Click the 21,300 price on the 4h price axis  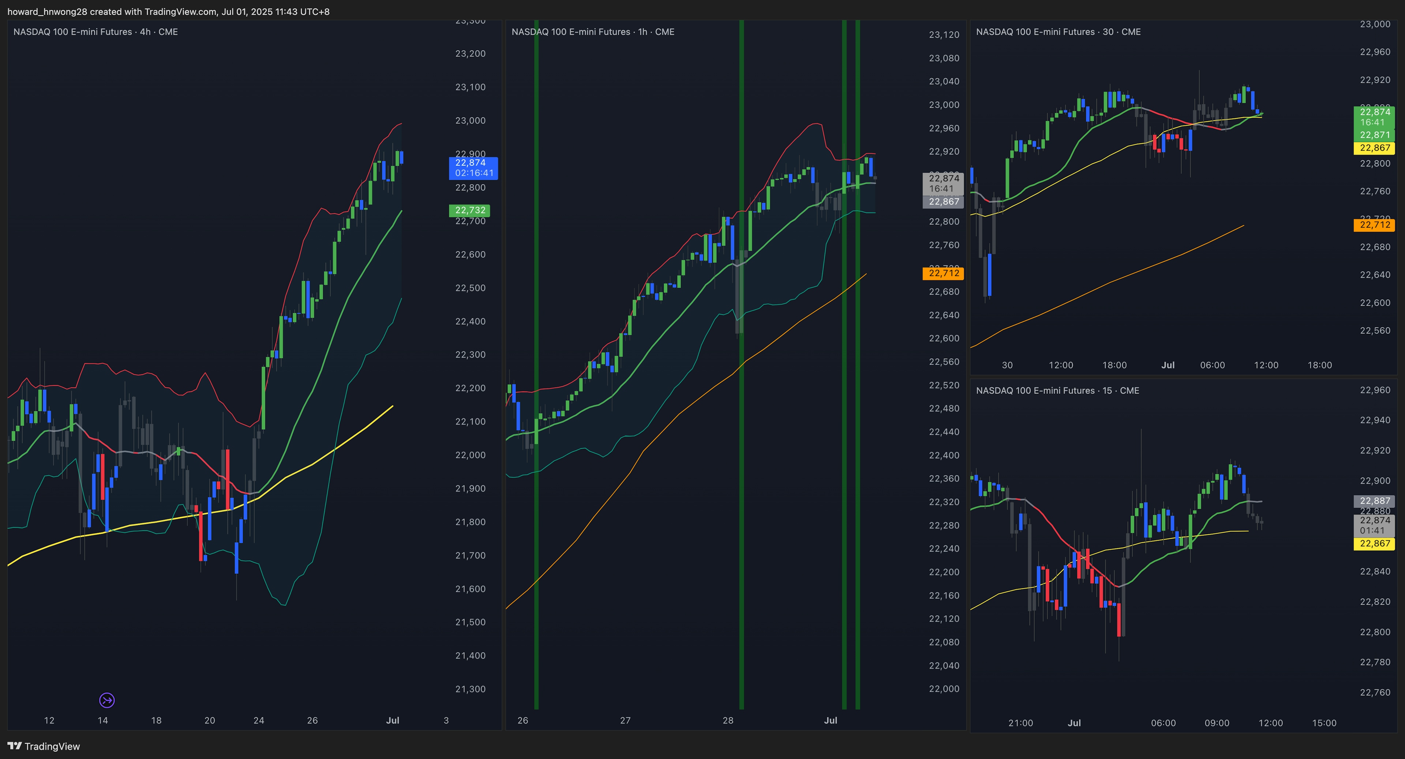470,689
